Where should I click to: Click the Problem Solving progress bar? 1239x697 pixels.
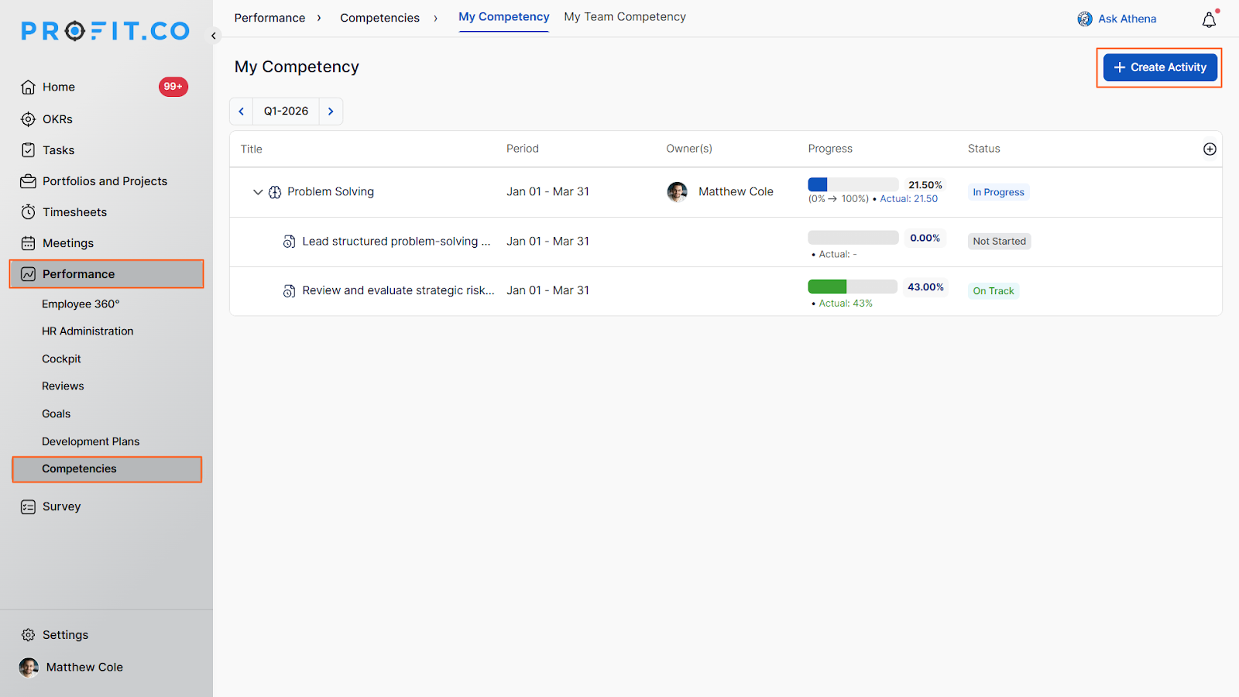coord(853,184)
